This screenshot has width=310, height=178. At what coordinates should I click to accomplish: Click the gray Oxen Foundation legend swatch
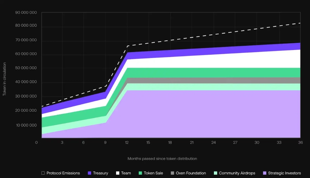[172, 173]
